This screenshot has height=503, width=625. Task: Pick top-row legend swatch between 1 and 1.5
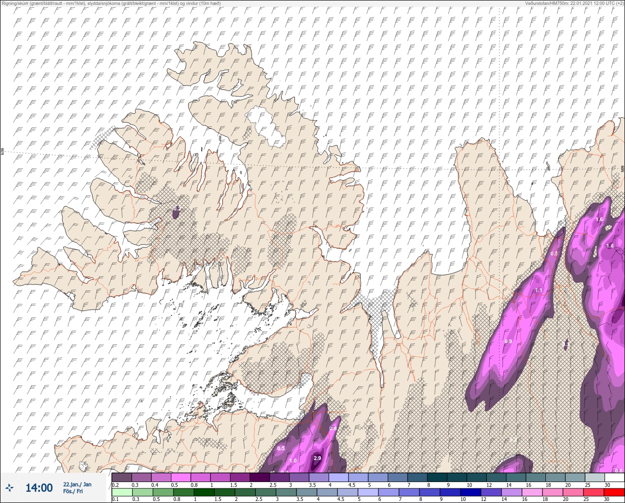pos(220,477)
